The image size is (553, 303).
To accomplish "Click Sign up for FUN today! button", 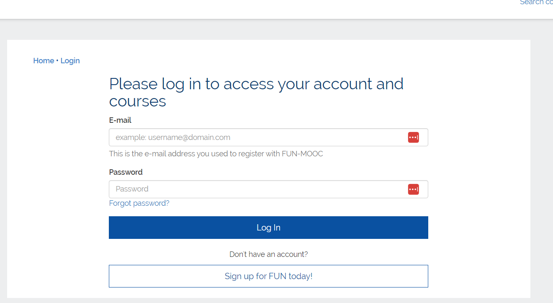I will point(268,276).
